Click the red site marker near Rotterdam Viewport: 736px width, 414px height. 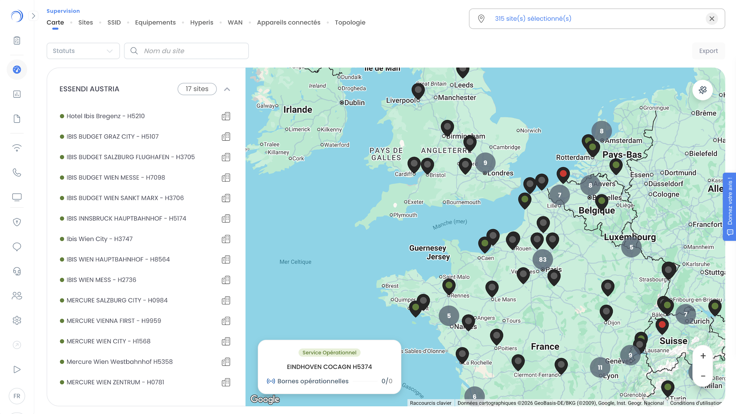[563, 175]
